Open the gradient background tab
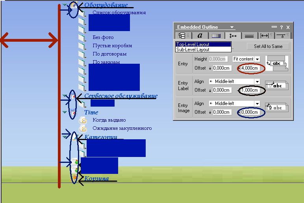304x203 pixels. pos(216,36)
